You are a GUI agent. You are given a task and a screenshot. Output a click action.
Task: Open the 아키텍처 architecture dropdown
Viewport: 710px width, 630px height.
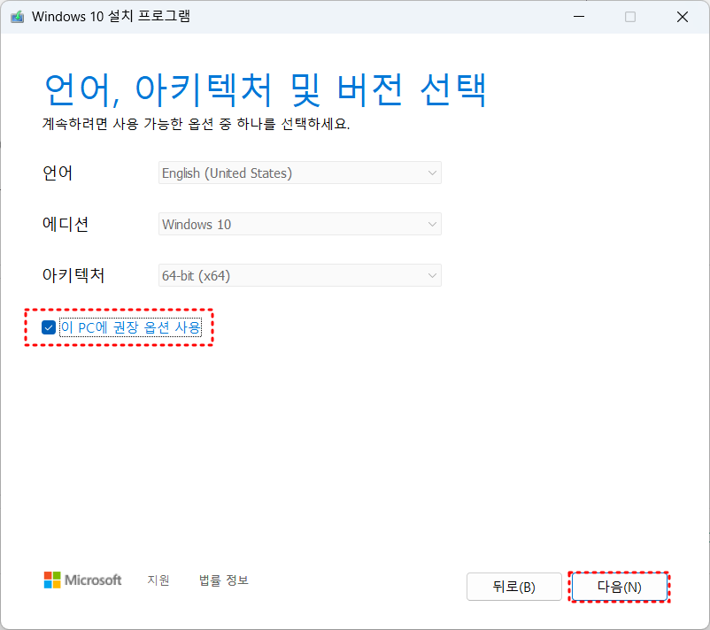300,275
